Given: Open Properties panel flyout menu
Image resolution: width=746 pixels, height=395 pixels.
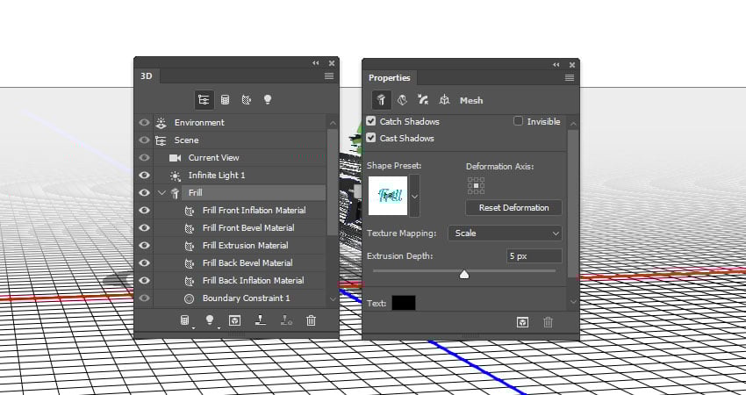Looking at the screenshot, I should pyautogui.click(x=569, y=77).
